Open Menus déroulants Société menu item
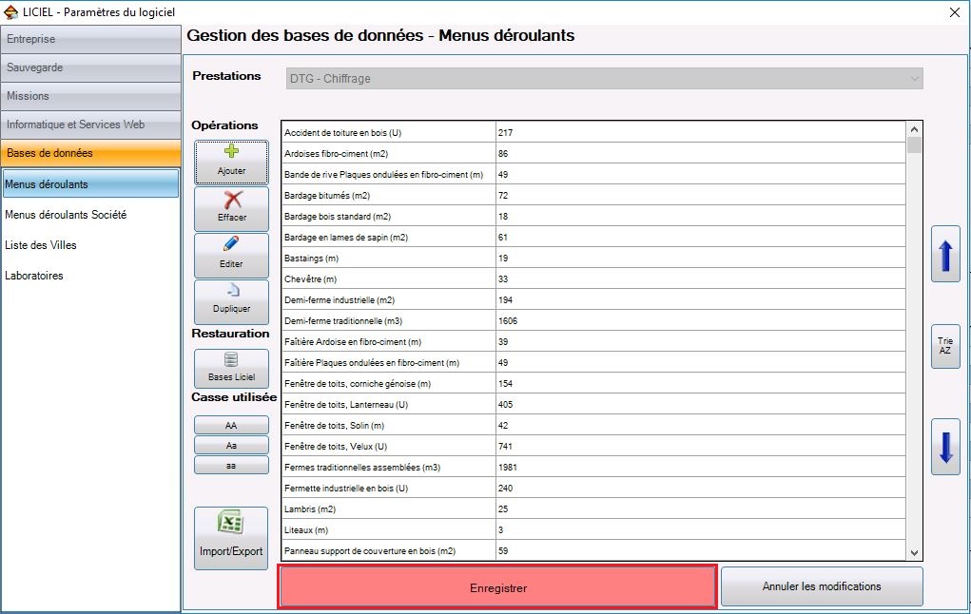 click(x=66, y=215)
